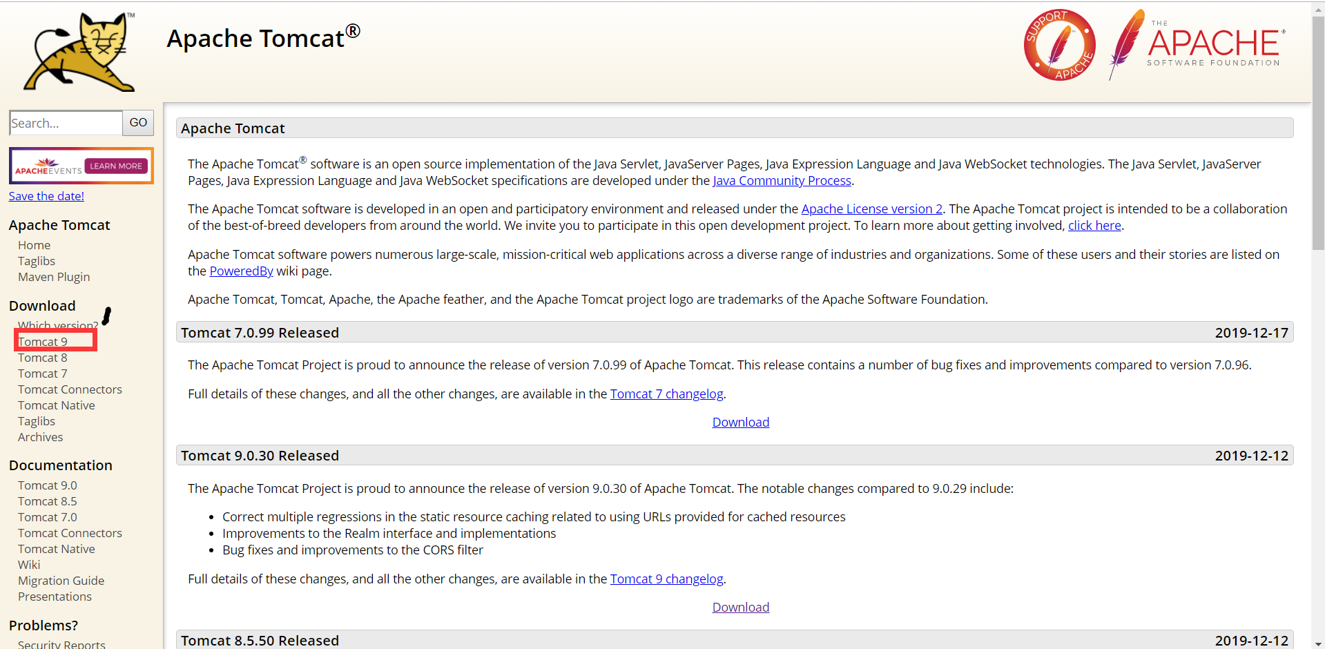This screenshot has width=1325, height=649.
Task: Select Tomcat 7 under Download
Action: tap(43, 374)
